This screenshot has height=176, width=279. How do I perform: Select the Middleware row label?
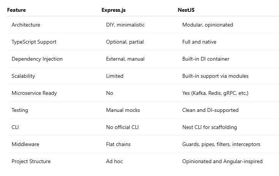(25, 144)
